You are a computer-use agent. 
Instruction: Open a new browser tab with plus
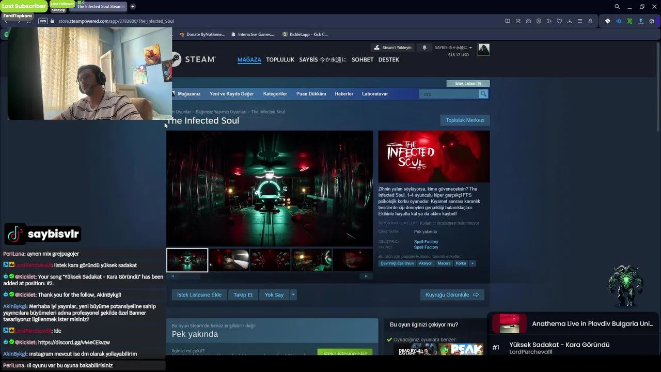coord(133,7)
